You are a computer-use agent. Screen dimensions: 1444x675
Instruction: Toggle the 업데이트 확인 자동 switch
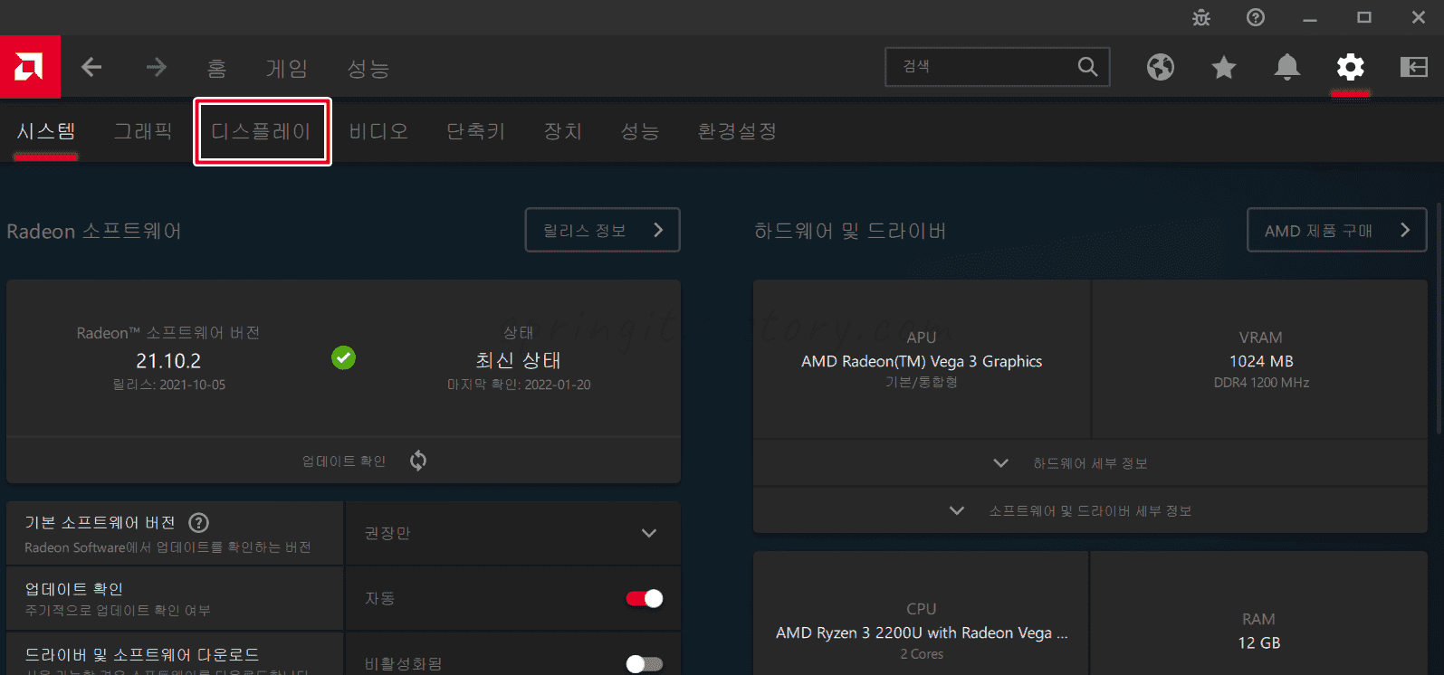[x=645, y=598]
